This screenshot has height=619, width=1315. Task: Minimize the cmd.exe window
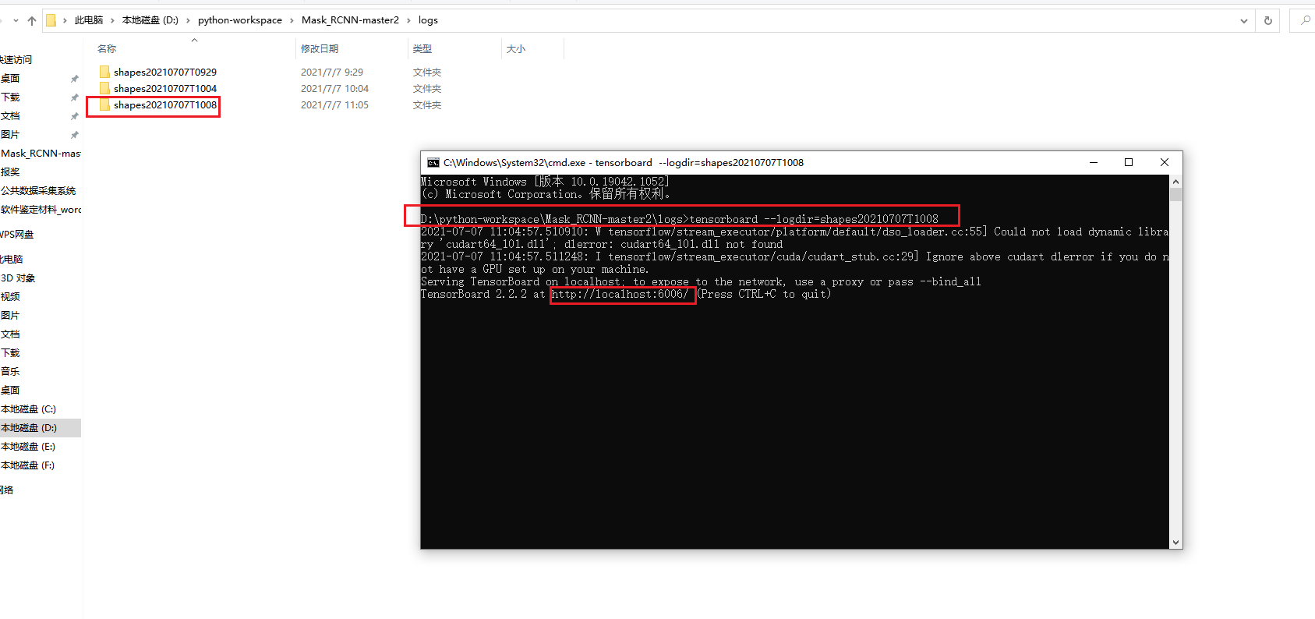1094,162
